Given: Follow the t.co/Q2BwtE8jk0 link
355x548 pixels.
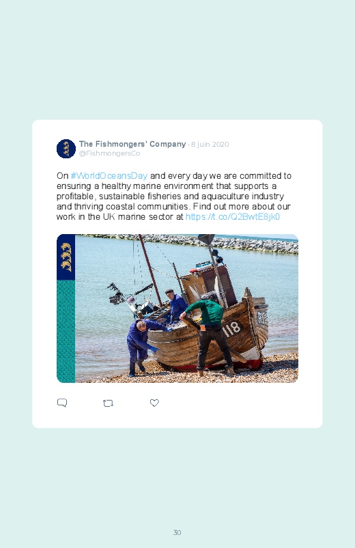Looking at the screenshot, I should (x=233, y=217).
